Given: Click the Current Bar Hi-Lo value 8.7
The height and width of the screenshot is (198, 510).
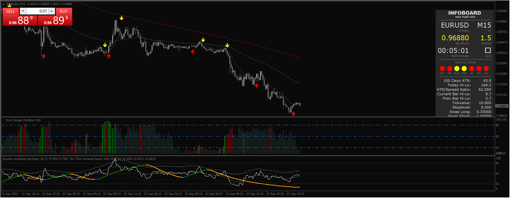Looking at the screenshot, I should (488, 94).
